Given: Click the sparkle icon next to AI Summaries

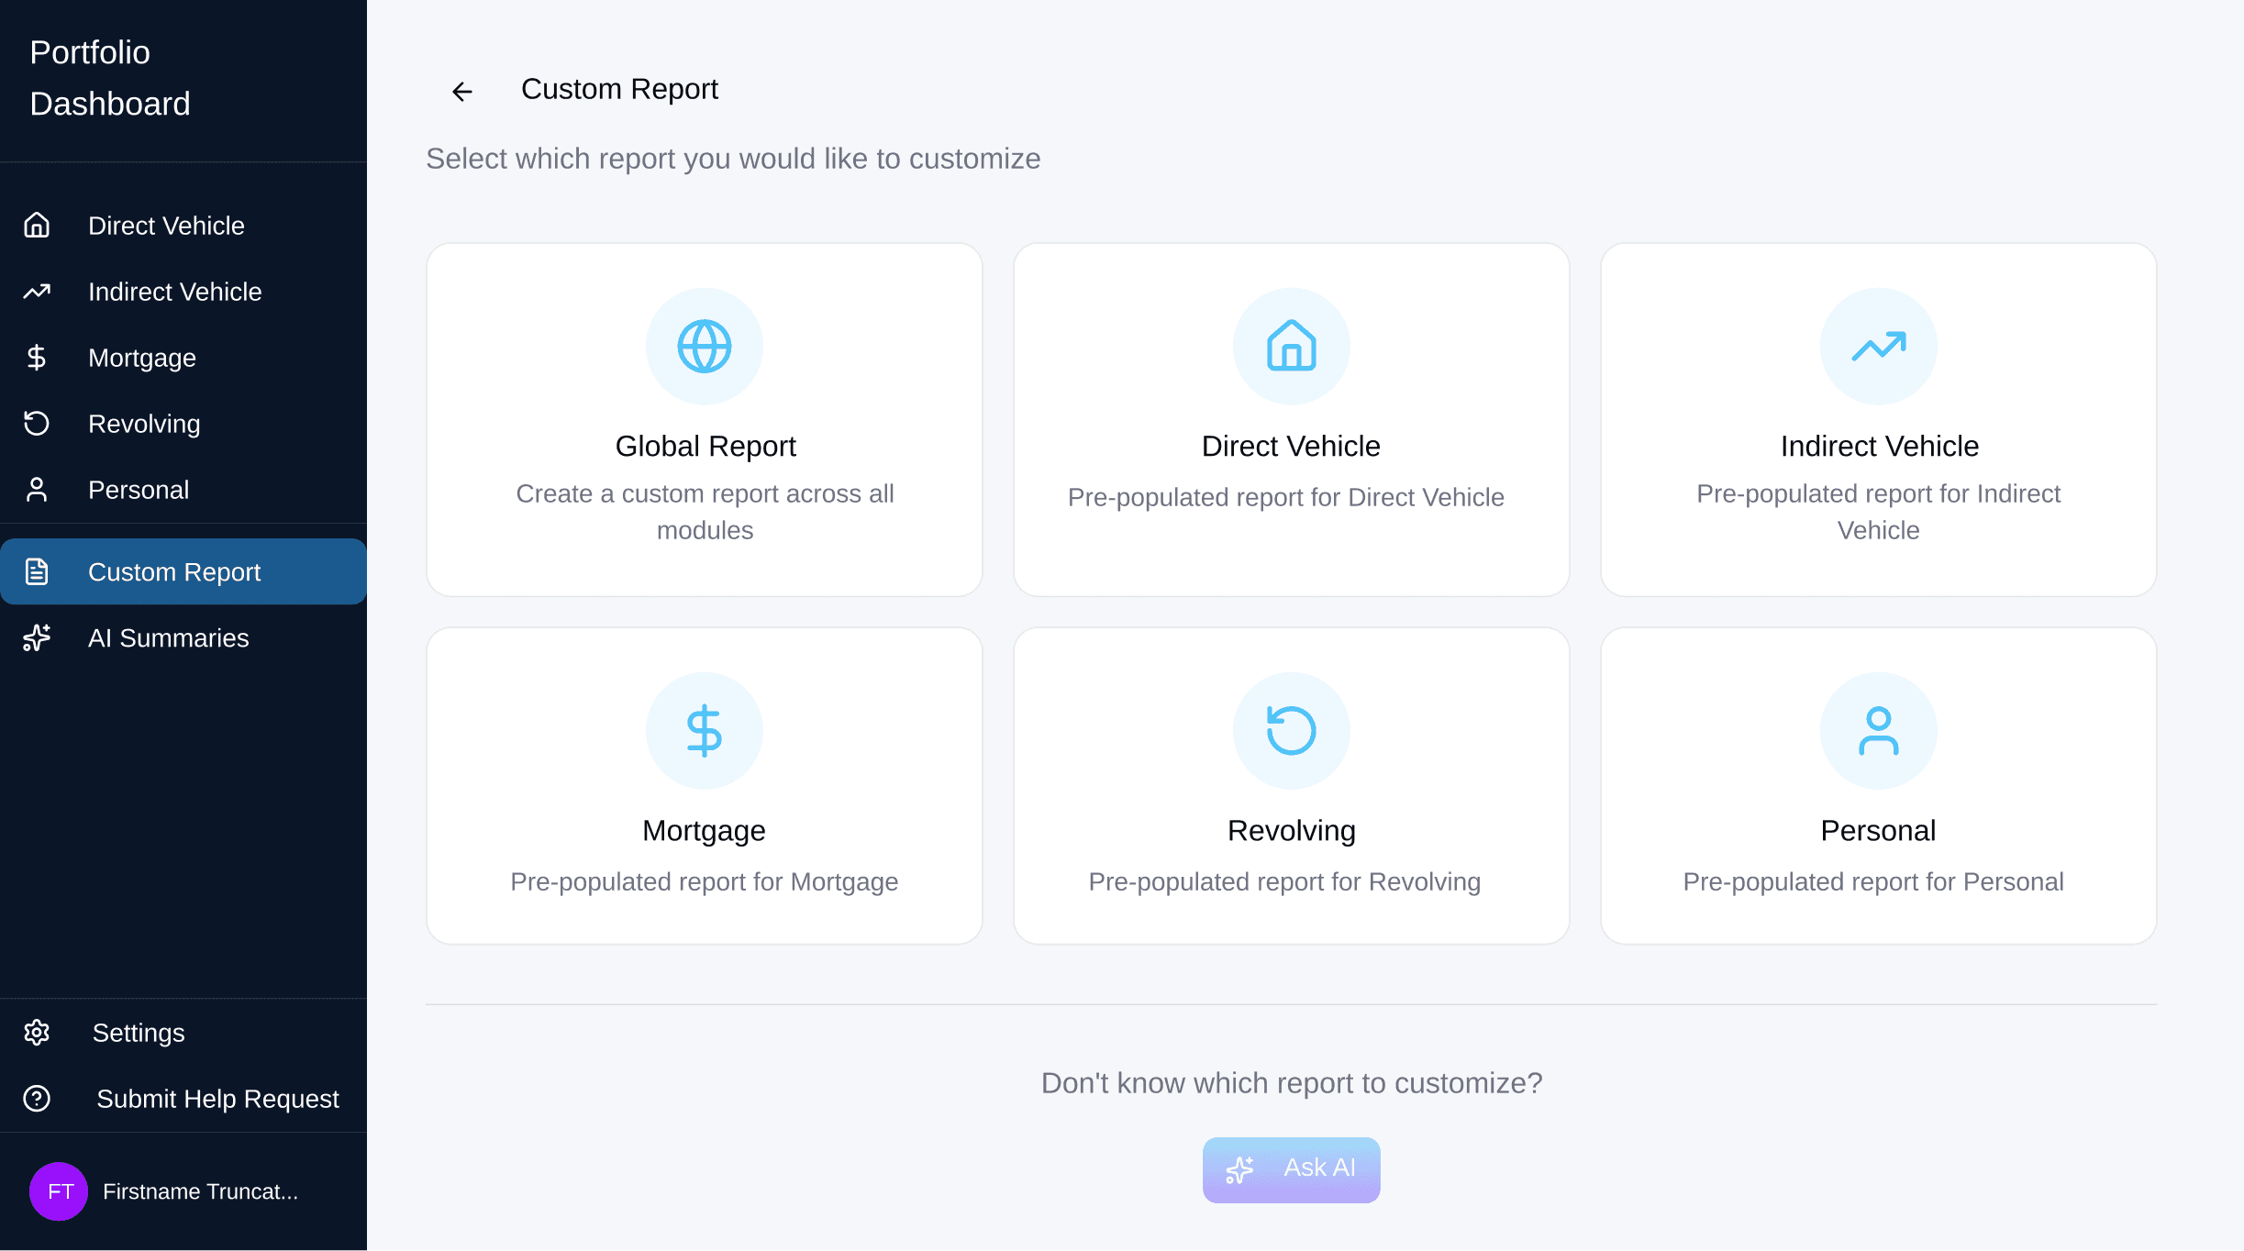Looking at the screenshot, I should (x=37, y=637).
